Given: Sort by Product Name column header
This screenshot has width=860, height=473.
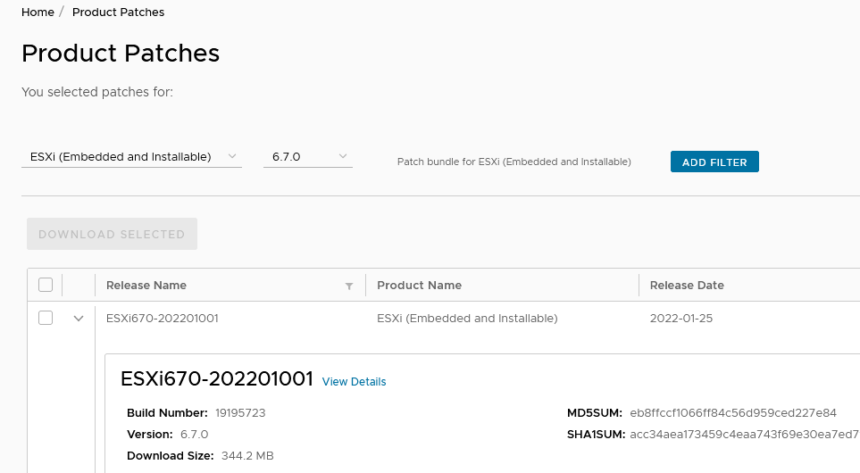Looking at the screenshot, I should pos(419,285).
